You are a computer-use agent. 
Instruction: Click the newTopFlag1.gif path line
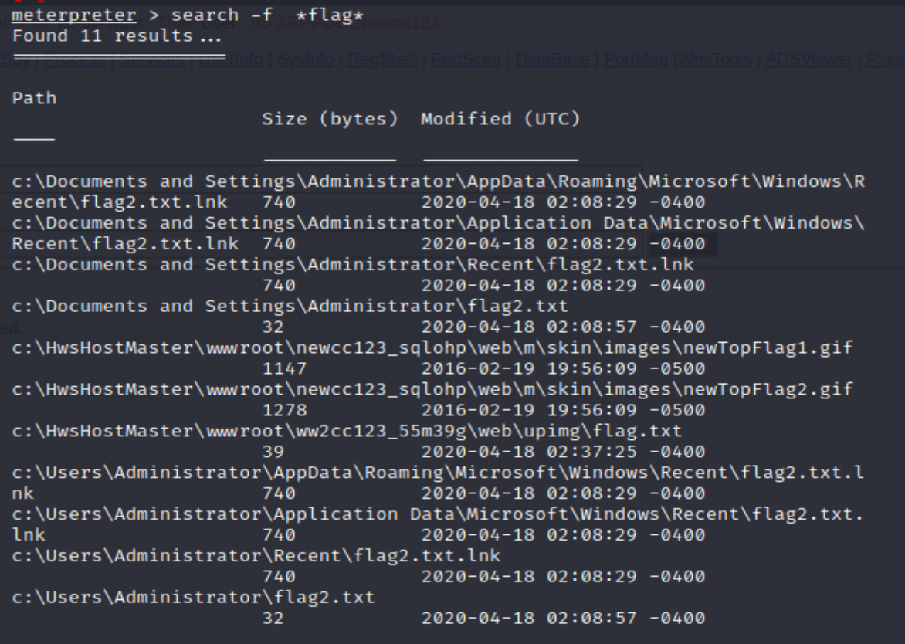[432, 347]
